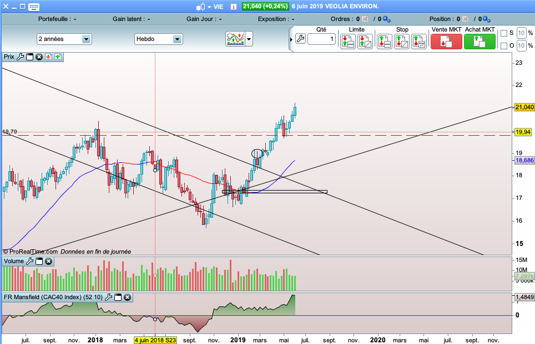Close the Volume panel with its X icon
Viewport: 535px width, 344px height.
pos(49,261)
